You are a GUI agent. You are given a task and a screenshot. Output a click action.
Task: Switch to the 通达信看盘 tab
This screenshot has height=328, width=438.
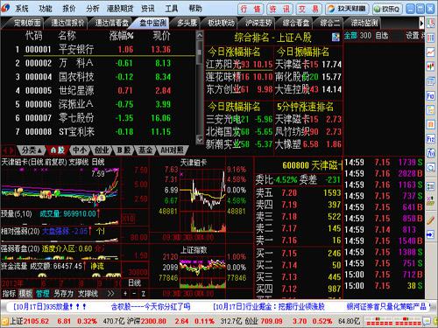(x=110, y=23)
